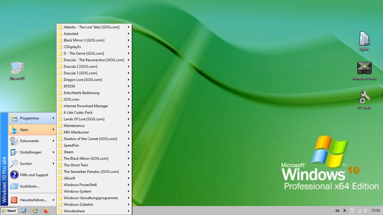This screenshot has height=215, width=383.
Task: Open the Maintenance folder
Action: pyautogui.click(x=94, y=126)
